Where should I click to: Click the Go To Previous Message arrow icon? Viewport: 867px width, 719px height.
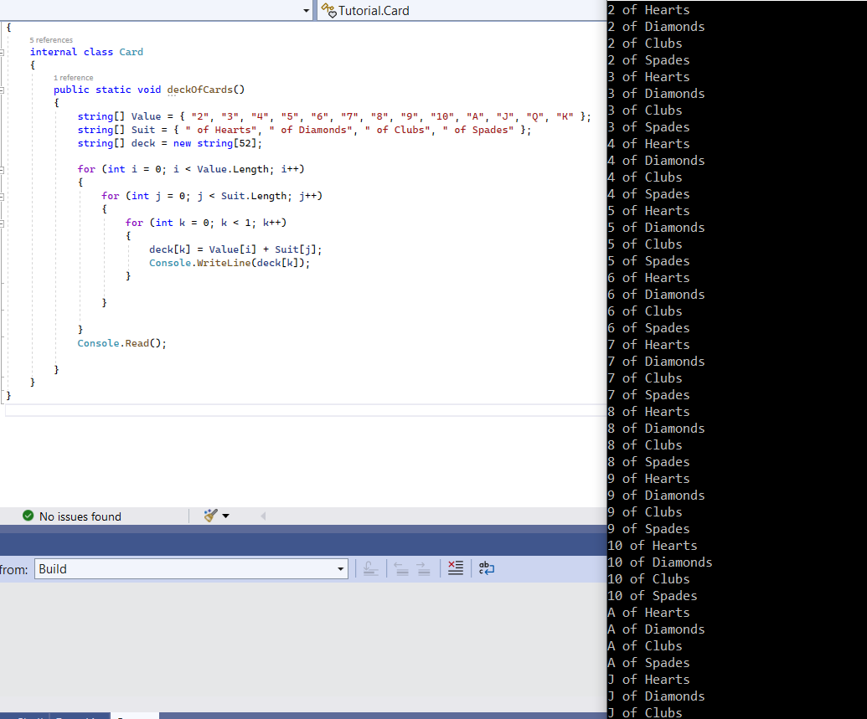pos(401,568)
